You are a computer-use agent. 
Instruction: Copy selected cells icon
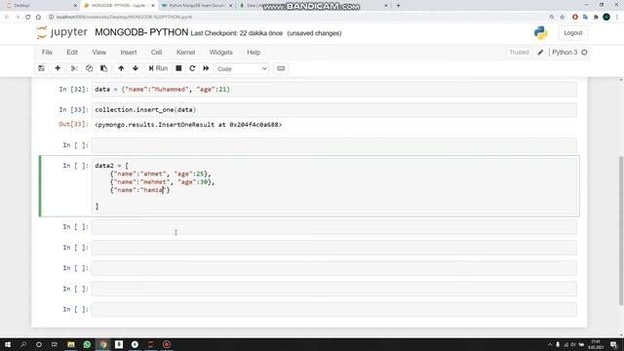[89, 68]
